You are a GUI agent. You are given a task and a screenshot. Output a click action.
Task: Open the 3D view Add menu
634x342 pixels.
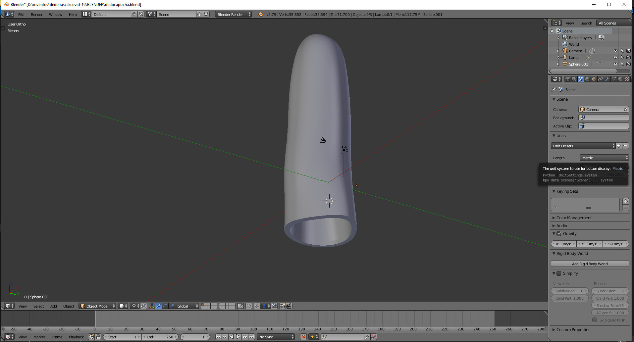coord(53,306)
